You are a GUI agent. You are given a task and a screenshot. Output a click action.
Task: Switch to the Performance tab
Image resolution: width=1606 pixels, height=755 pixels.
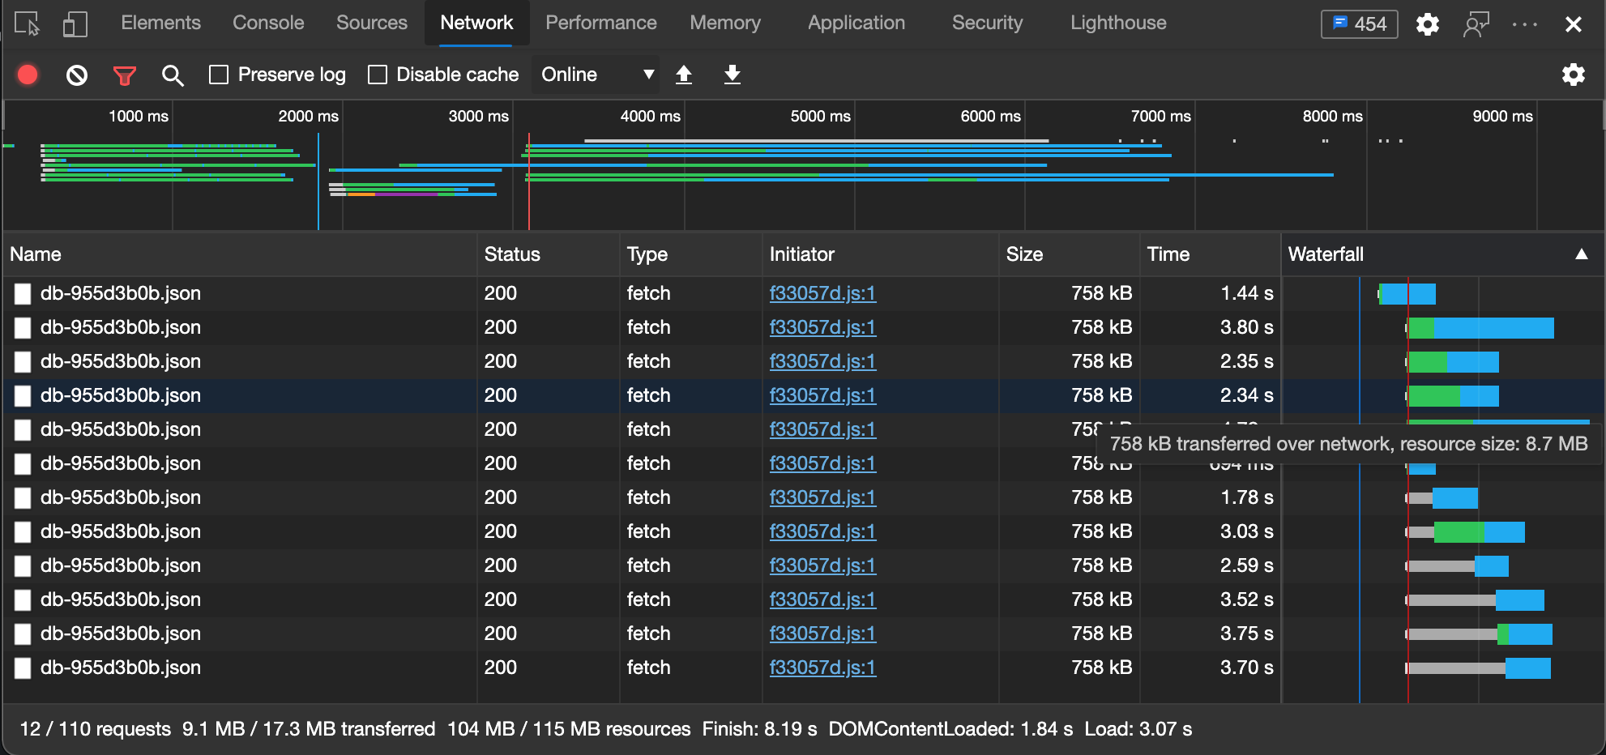600,23
